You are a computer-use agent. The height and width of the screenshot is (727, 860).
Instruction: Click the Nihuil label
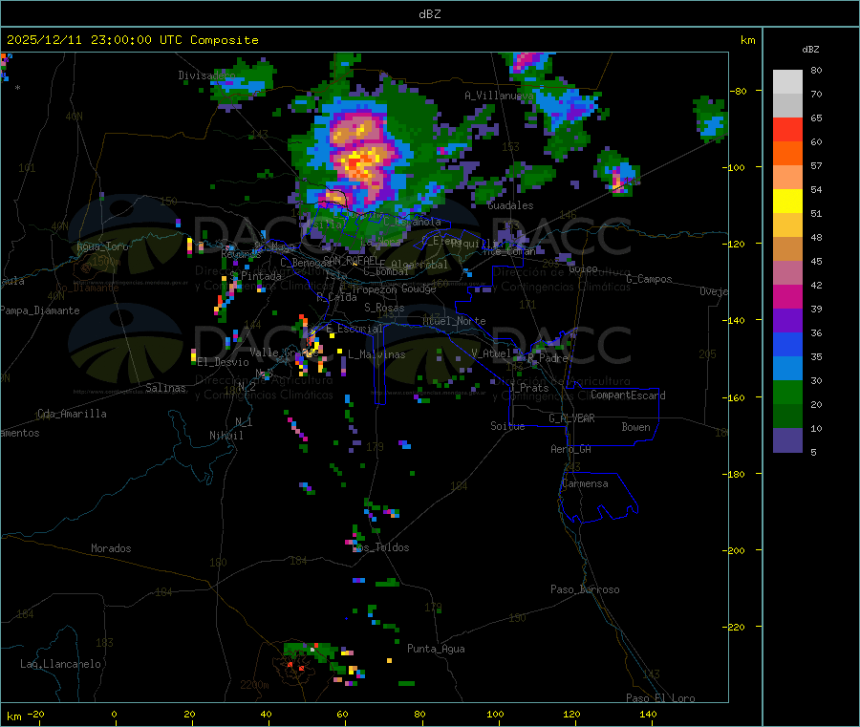226,436
